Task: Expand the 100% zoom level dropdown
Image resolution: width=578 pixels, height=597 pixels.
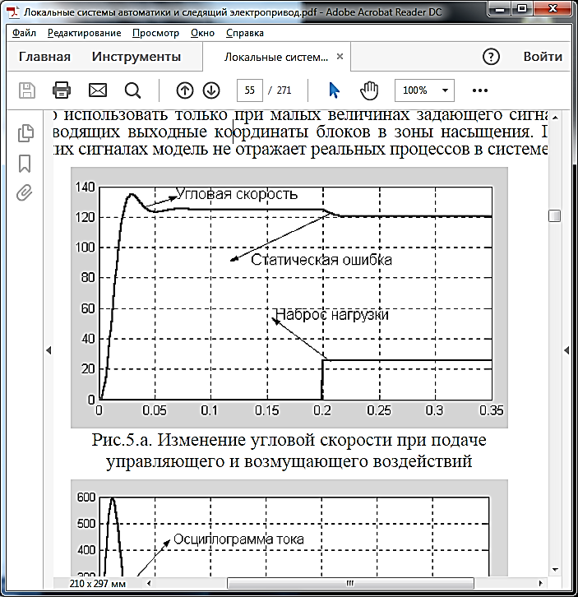Action: [424, 90]
